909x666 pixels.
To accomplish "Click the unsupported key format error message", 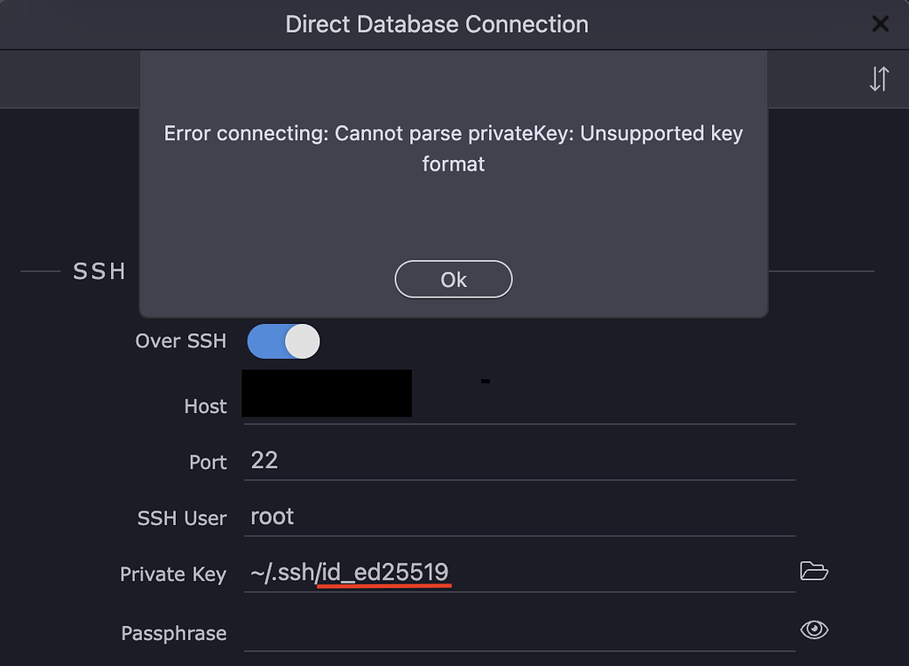I will coord(454,148).
